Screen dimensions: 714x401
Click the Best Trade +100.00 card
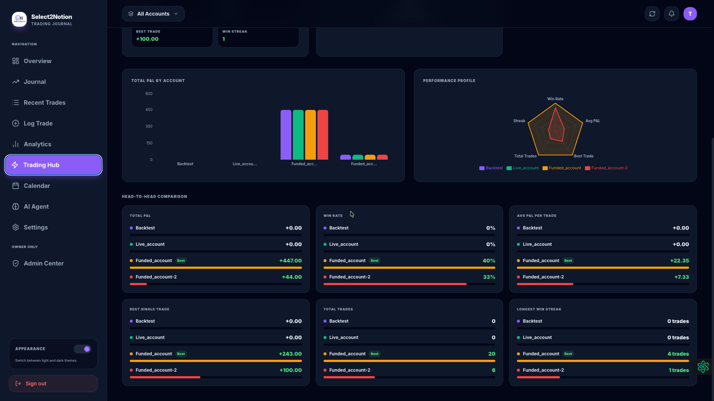pos(172,37)
